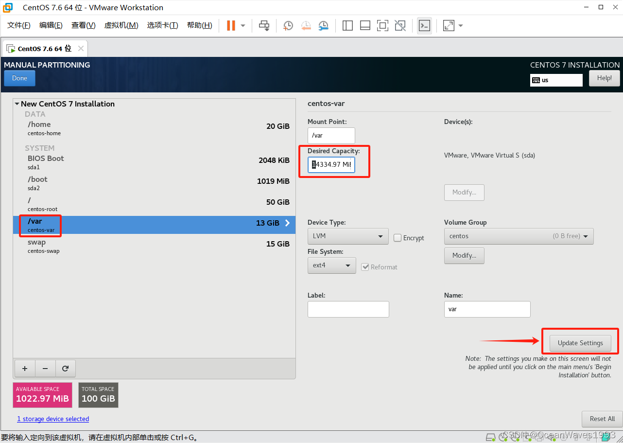Toggle the Encrypt checkbox
623x443 pixels.
[x=398, y=238]
